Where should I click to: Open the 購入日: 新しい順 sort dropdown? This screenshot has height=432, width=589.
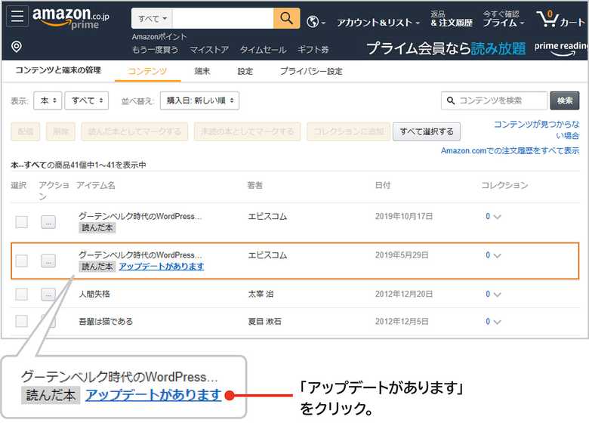click(199, 100)
